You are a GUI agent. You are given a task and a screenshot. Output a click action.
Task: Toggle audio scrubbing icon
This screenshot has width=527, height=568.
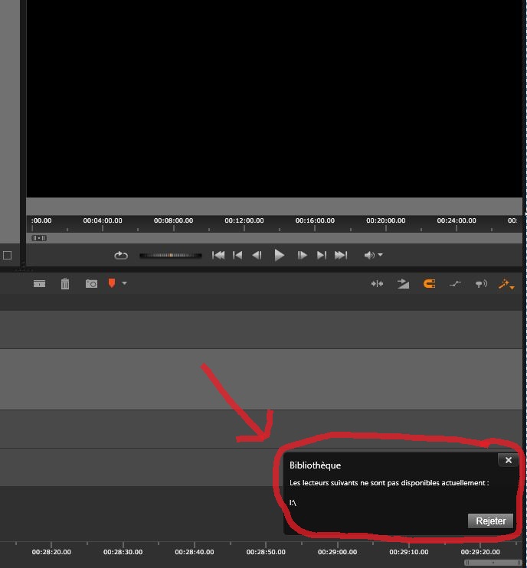pos(481,284)
